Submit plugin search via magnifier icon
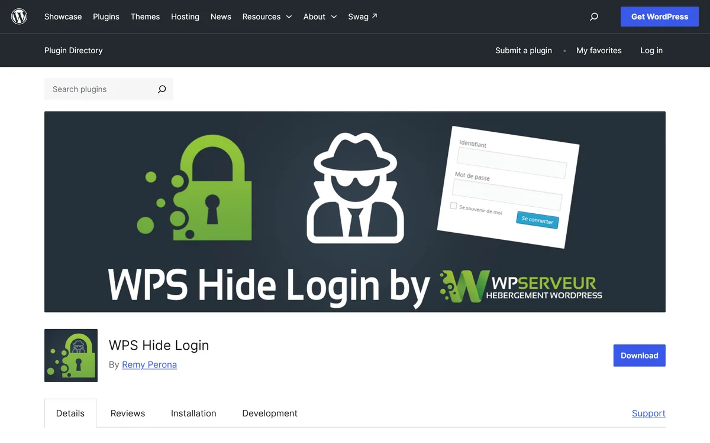The width and height of the screenshot is (710, 443). click(x=162, y=89)
